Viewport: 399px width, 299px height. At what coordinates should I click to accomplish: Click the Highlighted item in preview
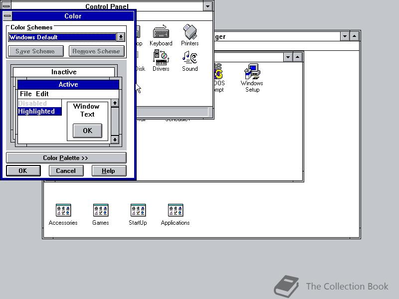[x=40, y=111]
